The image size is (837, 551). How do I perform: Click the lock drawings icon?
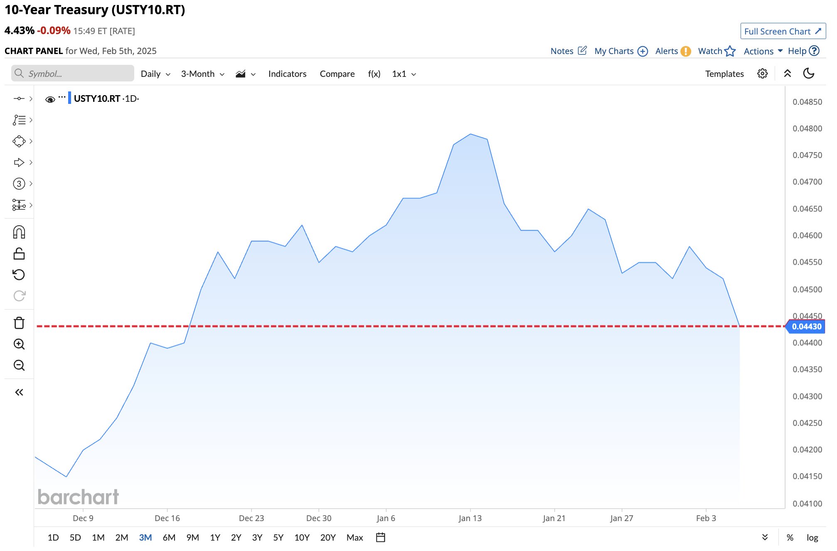[19, 253]
